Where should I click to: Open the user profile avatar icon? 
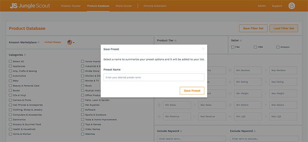click(292, 6)
